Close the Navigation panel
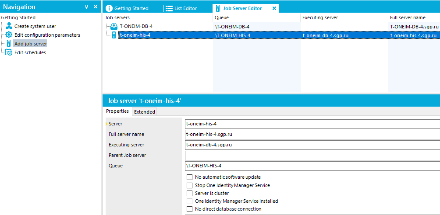Image resolution: width=440 pixels, height=215 pixels. click(96, 7)
